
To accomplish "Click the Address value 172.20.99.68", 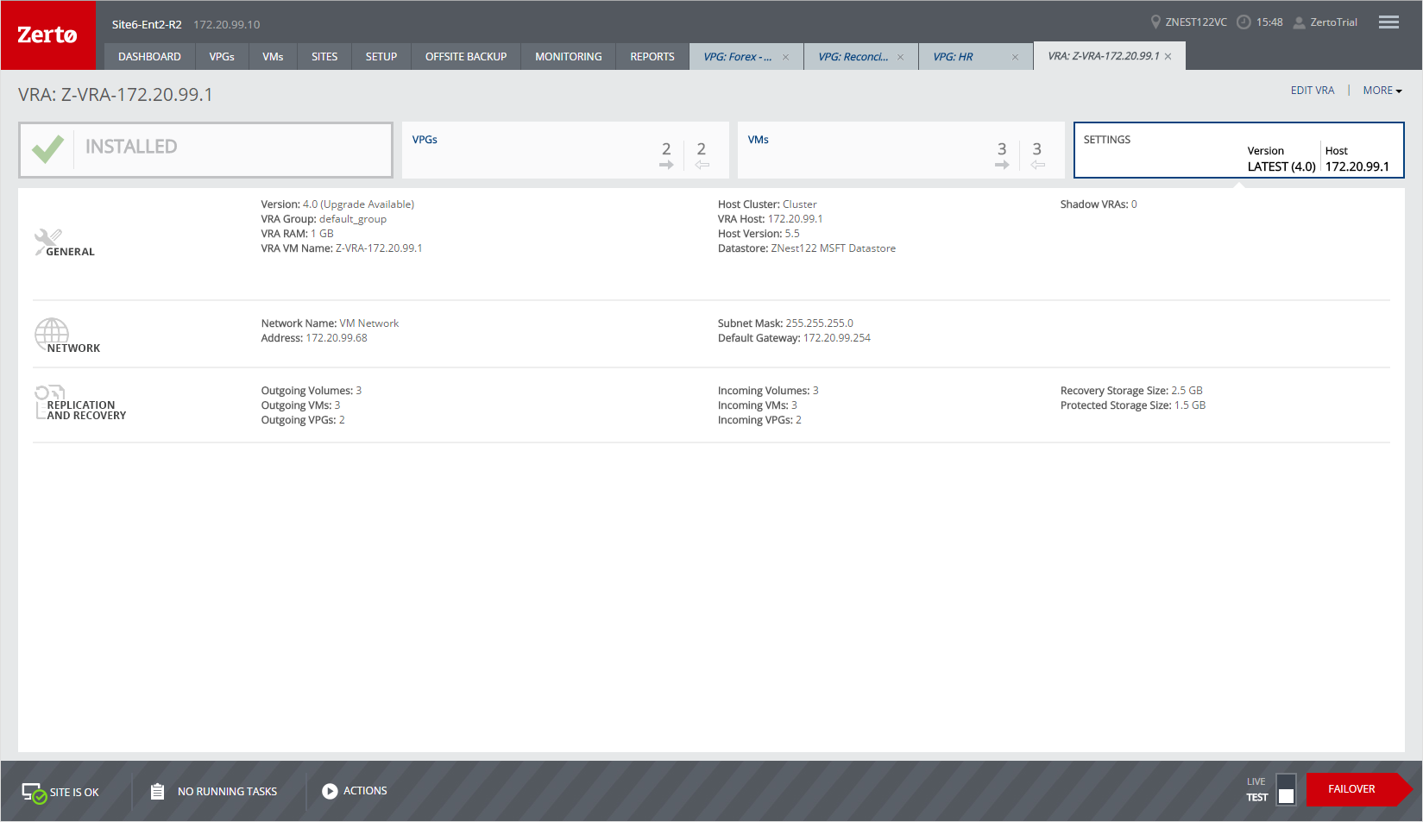I will tap(337, 338).
